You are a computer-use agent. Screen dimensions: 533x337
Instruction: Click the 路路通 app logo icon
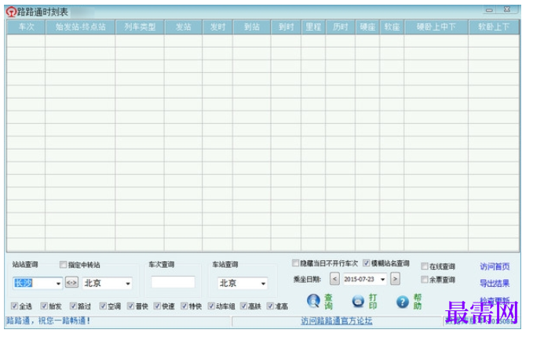click(x=10, y=13)
